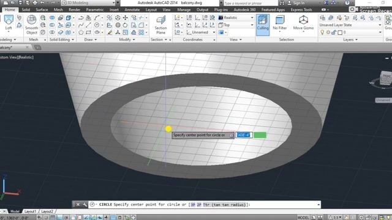The height and width of the screenshot is (220, 392).
Task: Select the Polygon tool in Draw panel
Action: point(81,32)
